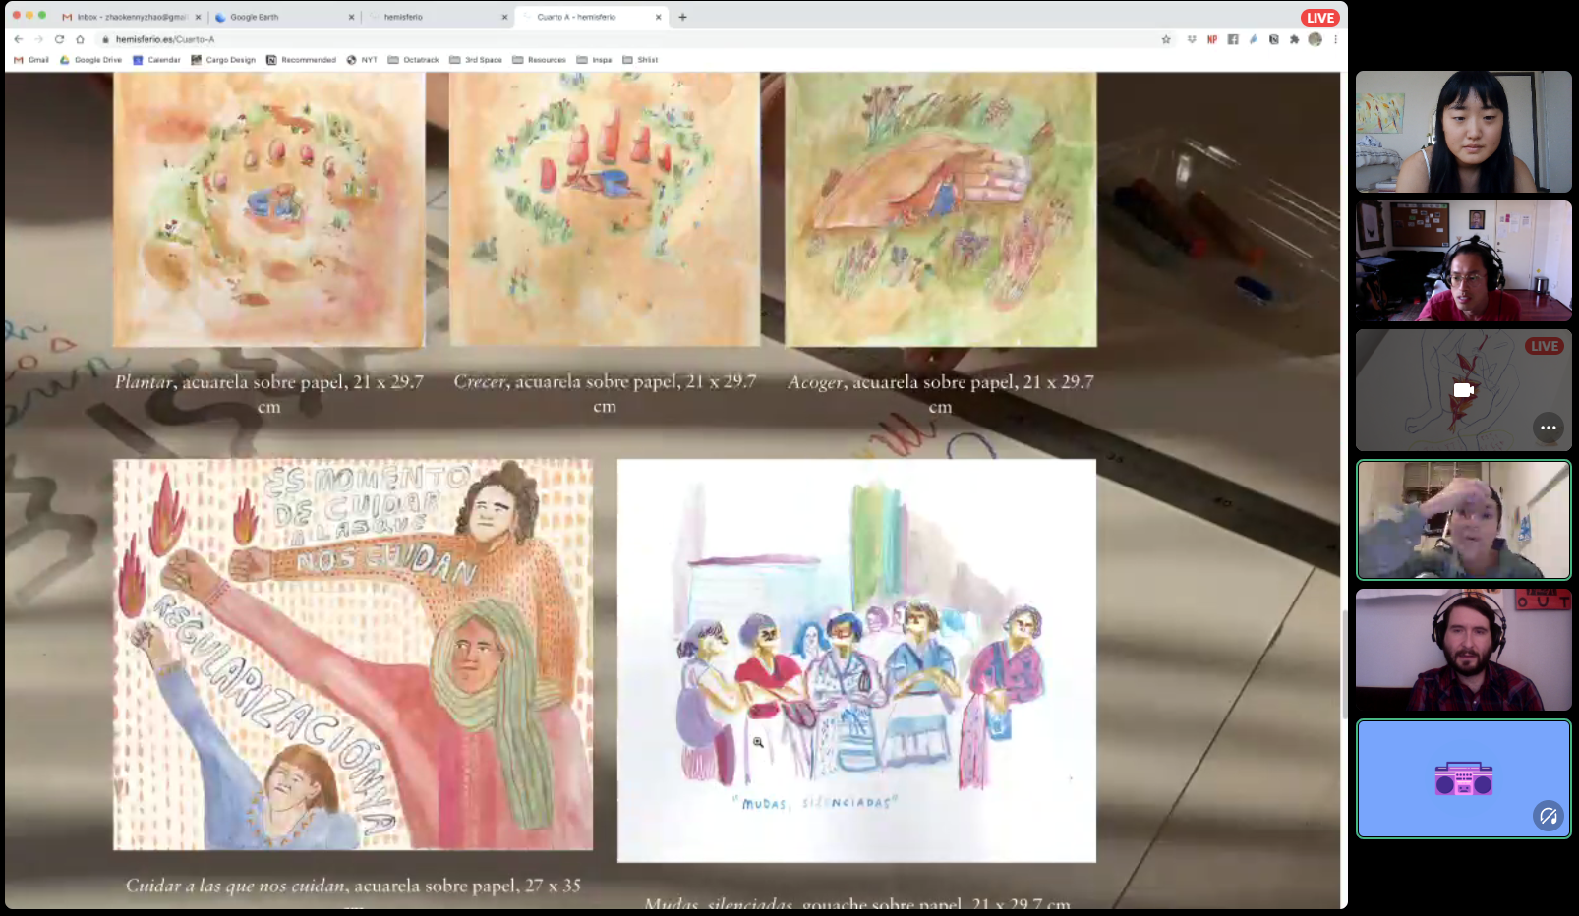Click the red LIVE badge above the browser
Viewport: 1579px width, 916px height.
coord(1319,18)
